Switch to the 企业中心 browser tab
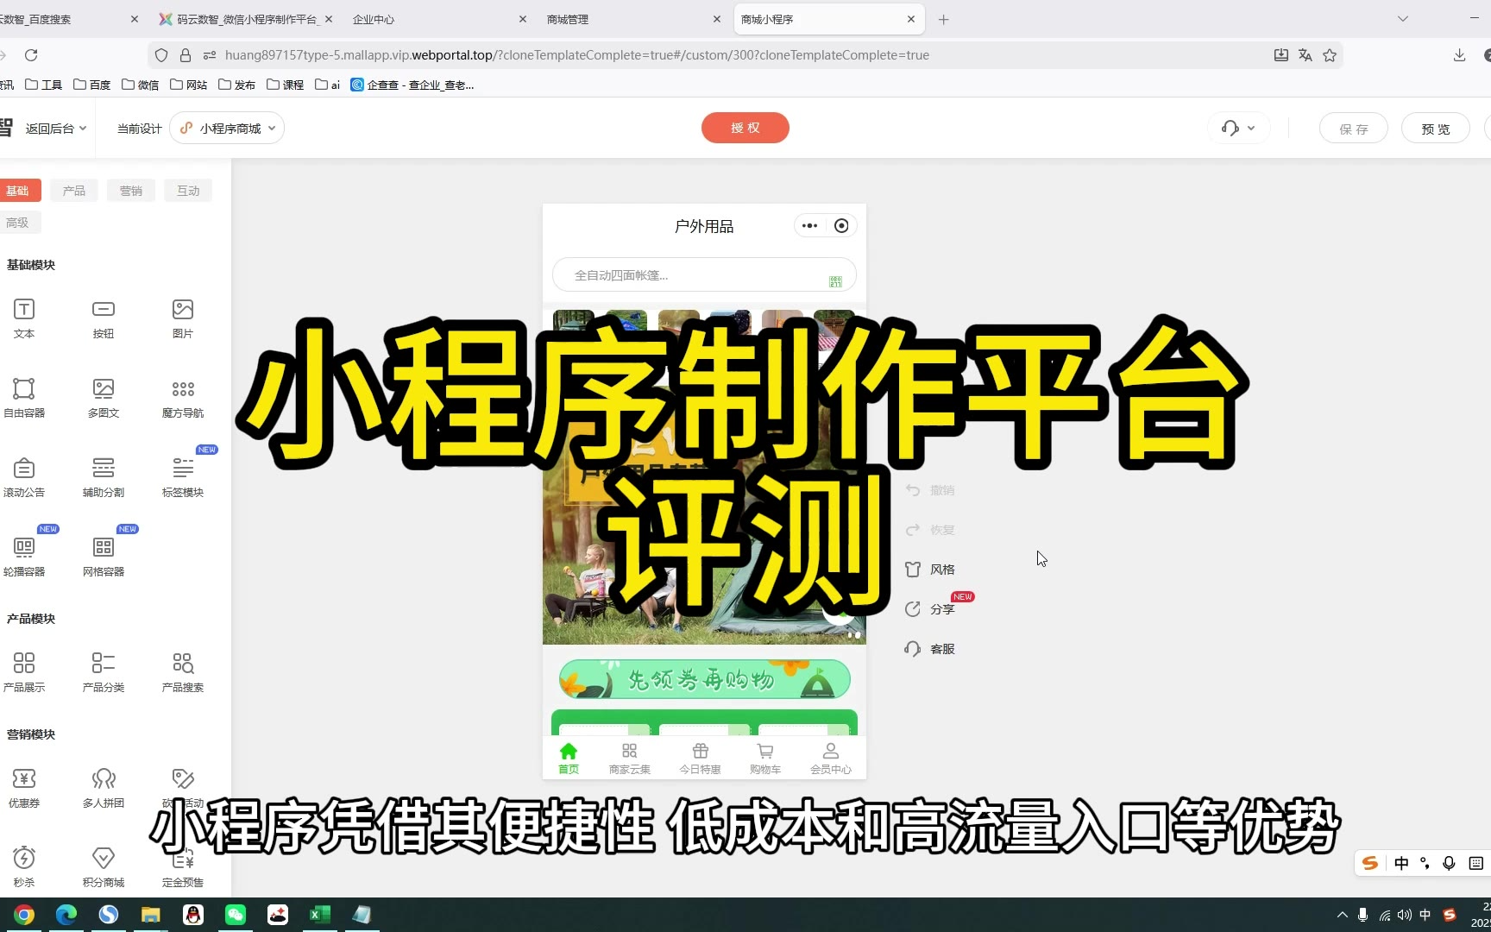Image resolution: width=1491 pixels, height=932 pixels. coord(440,19)
